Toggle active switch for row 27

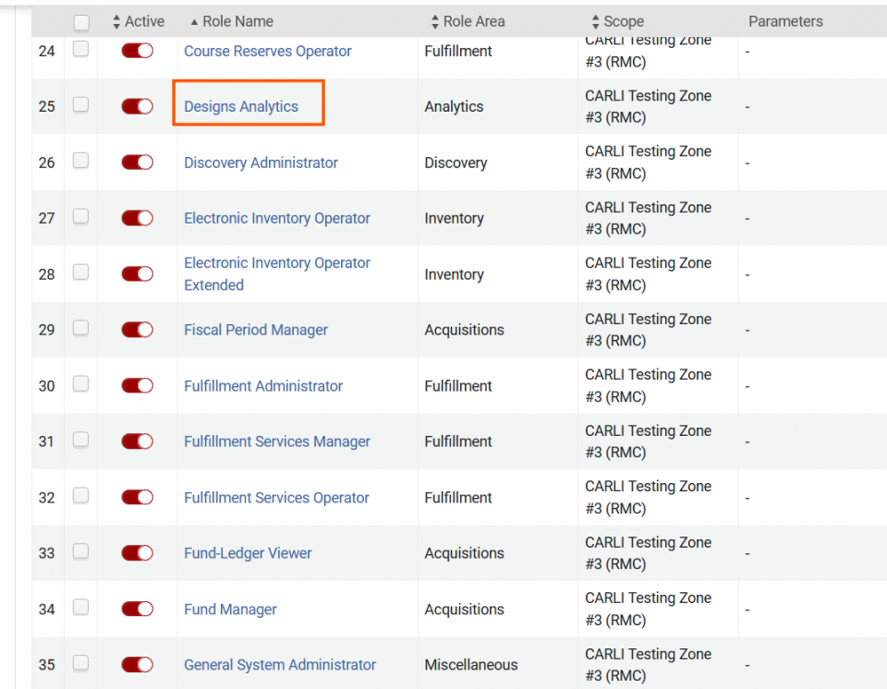point(137,218)
